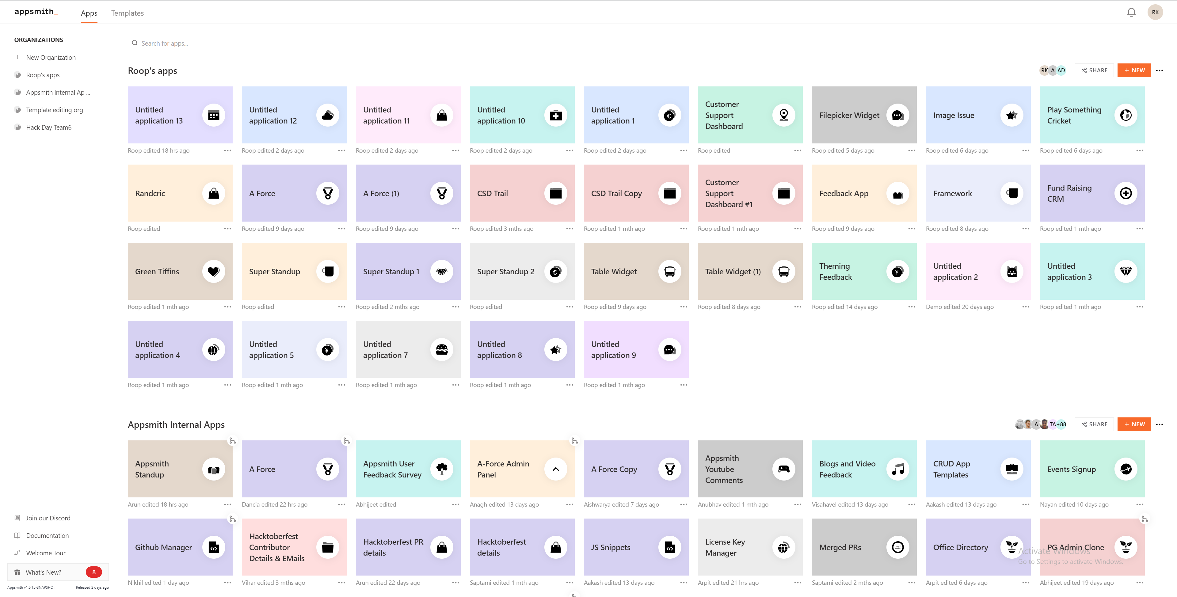1177x597 pixels.
Task: Click the globe icon on License Key Manager
Action: click(x=783, y=547)
